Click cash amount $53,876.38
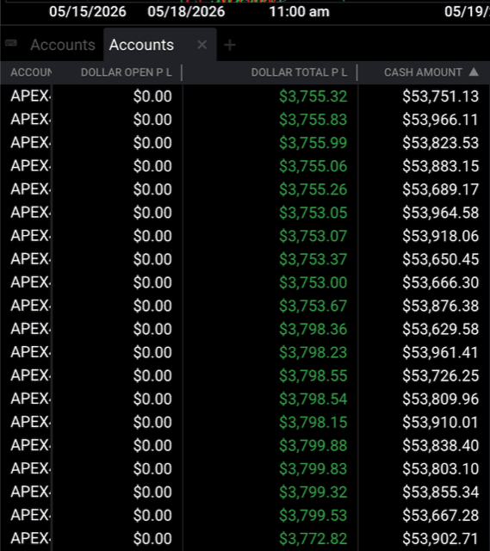The height and width of the screenshot is (551, 490). tap(440, 306)
